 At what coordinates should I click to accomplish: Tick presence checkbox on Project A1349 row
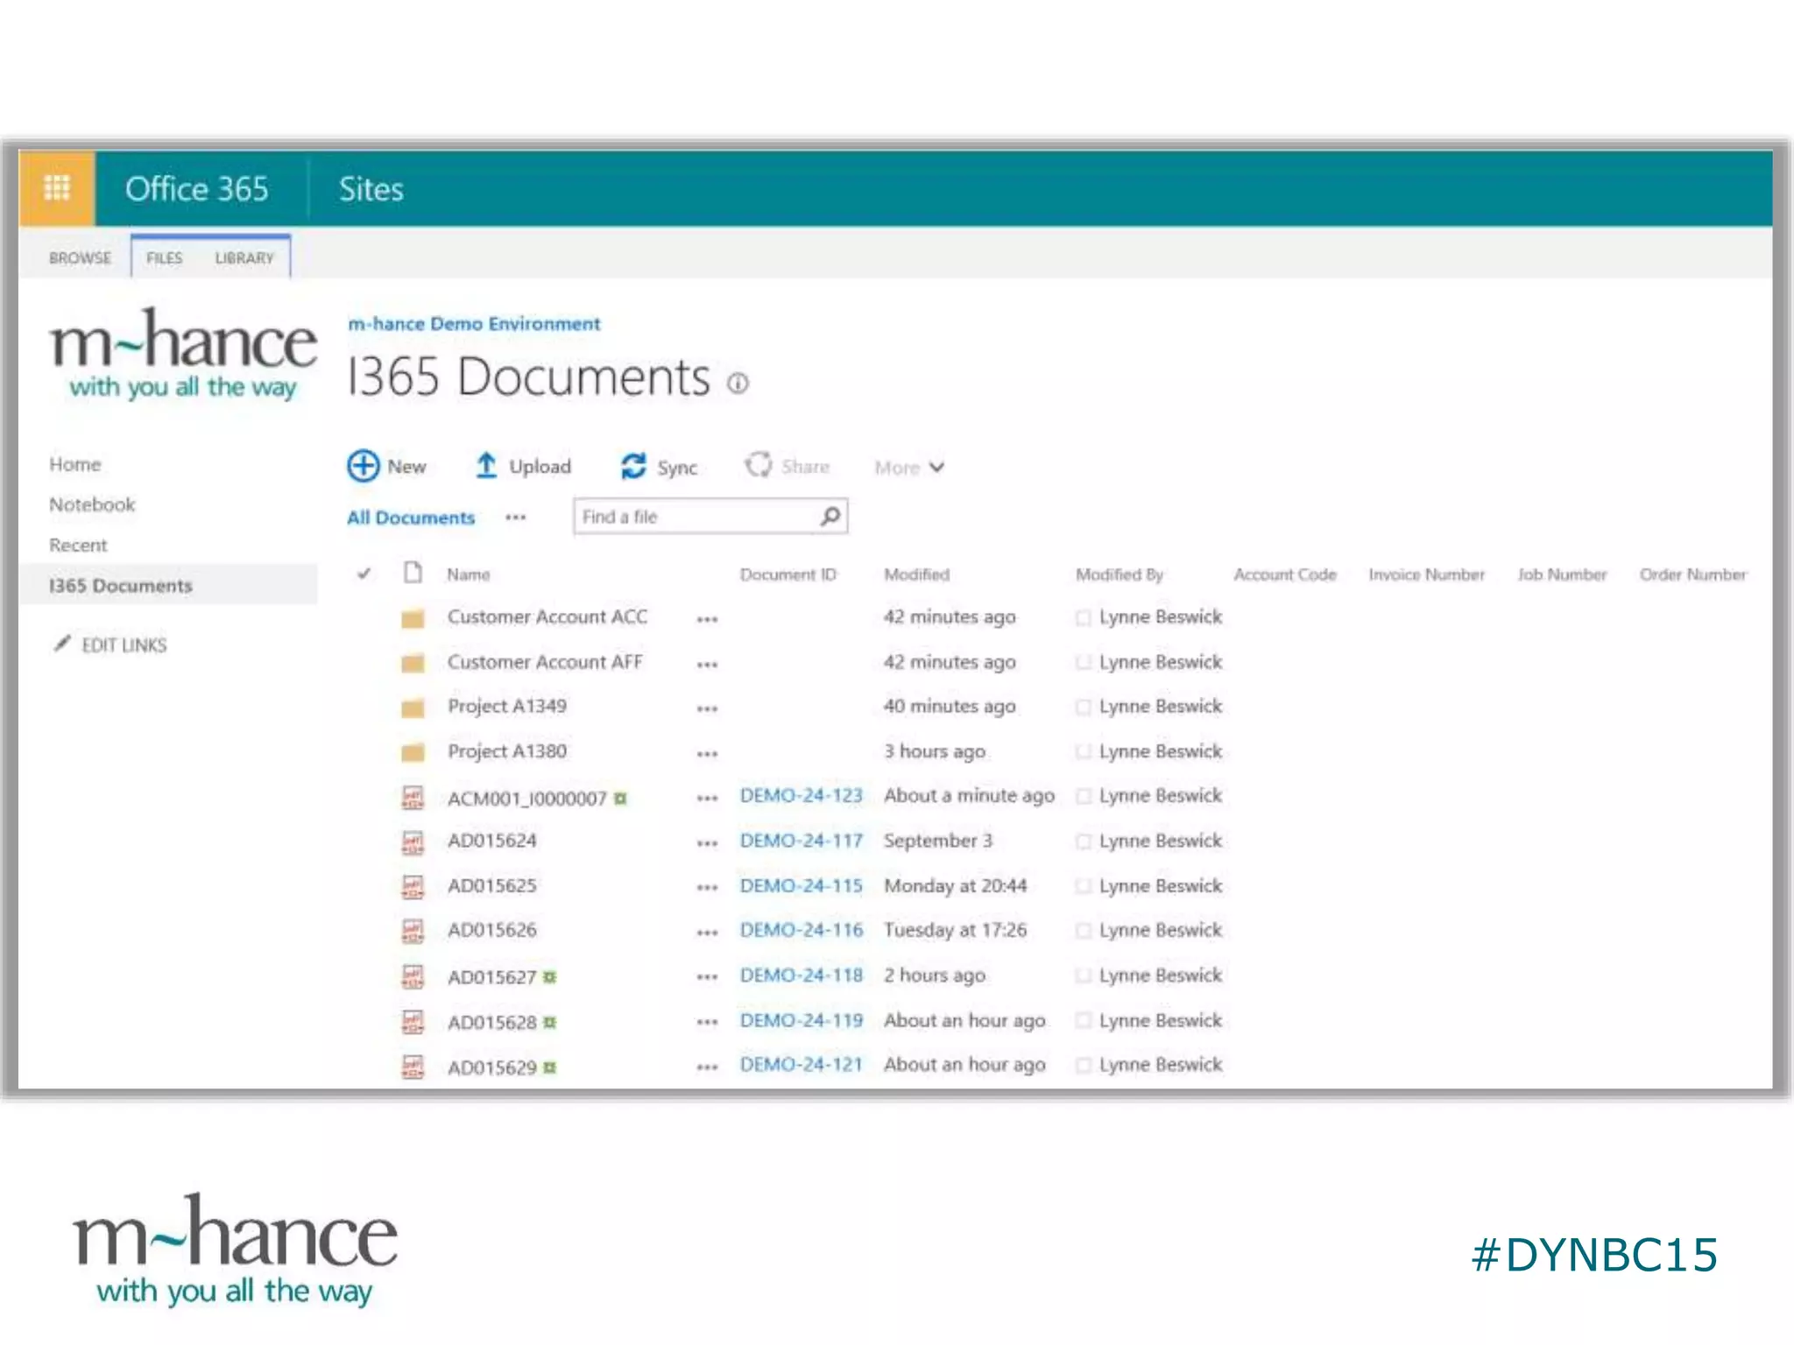click(x=1084, y=707)
